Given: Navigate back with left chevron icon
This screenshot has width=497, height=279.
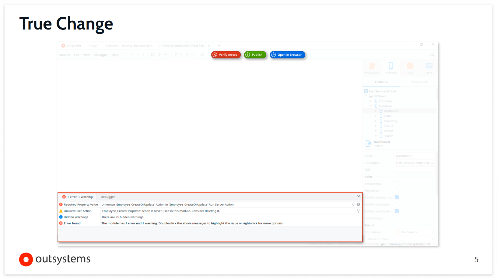Looking at the screenshot, I should pyautogui.click(x=127, y=55).
